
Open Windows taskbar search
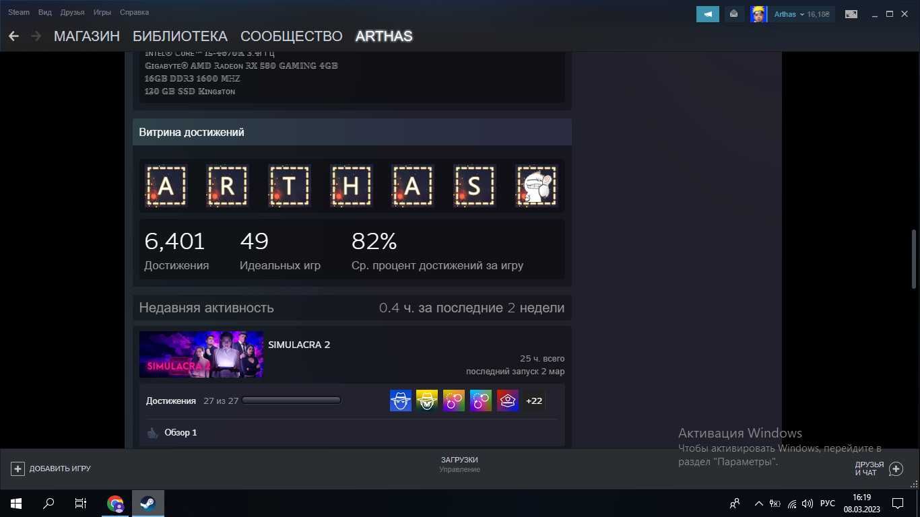48,503
